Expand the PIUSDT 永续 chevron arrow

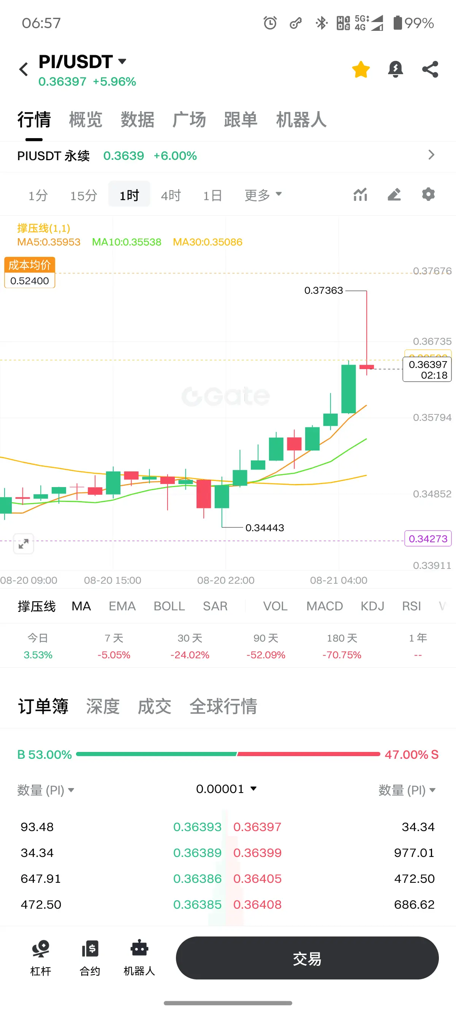(x=431, y=155)
